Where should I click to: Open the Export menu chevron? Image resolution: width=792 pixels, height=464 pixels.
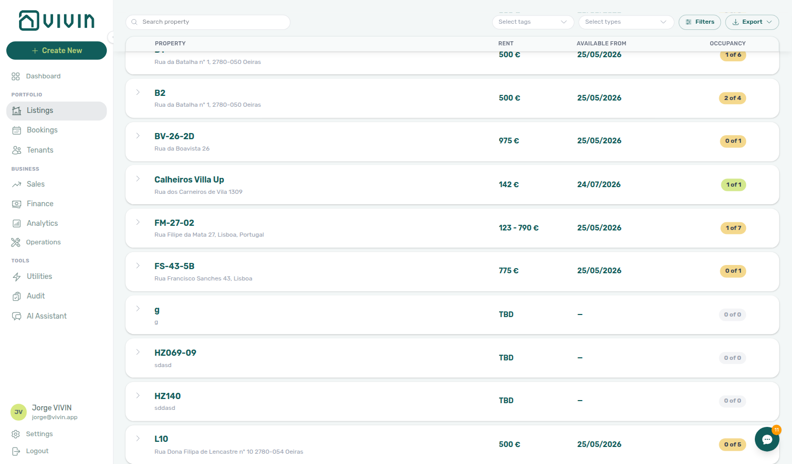tap(769, 22)
